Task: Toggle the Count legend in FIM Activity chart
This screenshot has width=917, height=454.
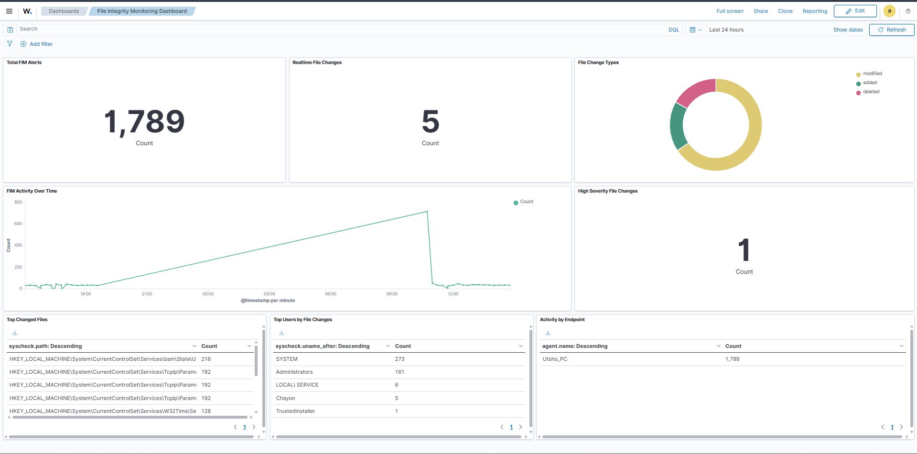Action: tap(523, 202)
